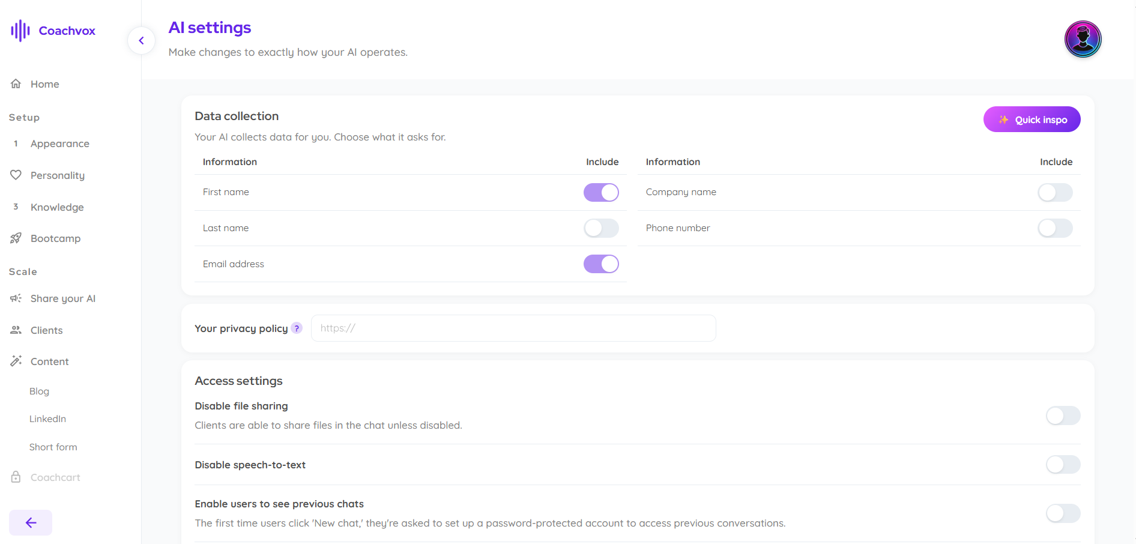Screen dimensions: 1136x544
Task: Click the Access settings heading
Action: [x=238, y=381]
